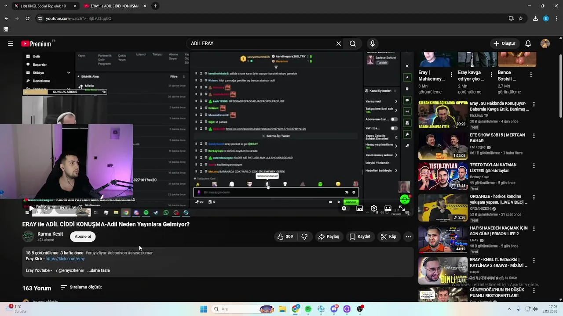Open Discord from the taskbar
Viewport: 563px width, 316px height.
[x=334, y=309]
